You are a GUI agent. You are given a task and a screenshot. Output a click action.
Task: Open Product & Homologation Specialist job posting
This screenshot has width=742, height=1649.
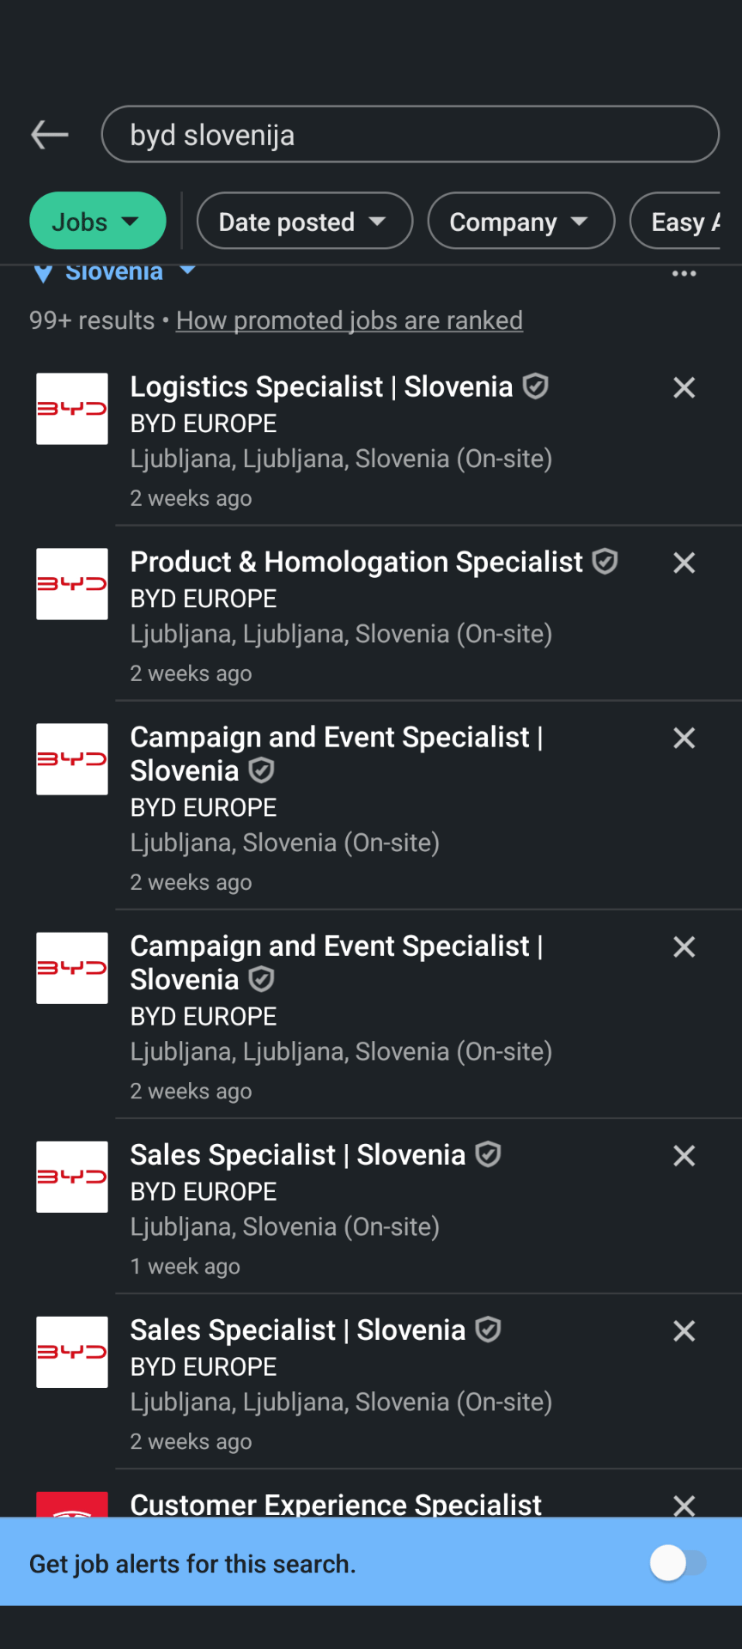(x=356, y=563)
